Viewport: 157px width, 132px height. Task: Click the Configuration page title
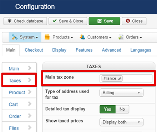pos(35,7)
